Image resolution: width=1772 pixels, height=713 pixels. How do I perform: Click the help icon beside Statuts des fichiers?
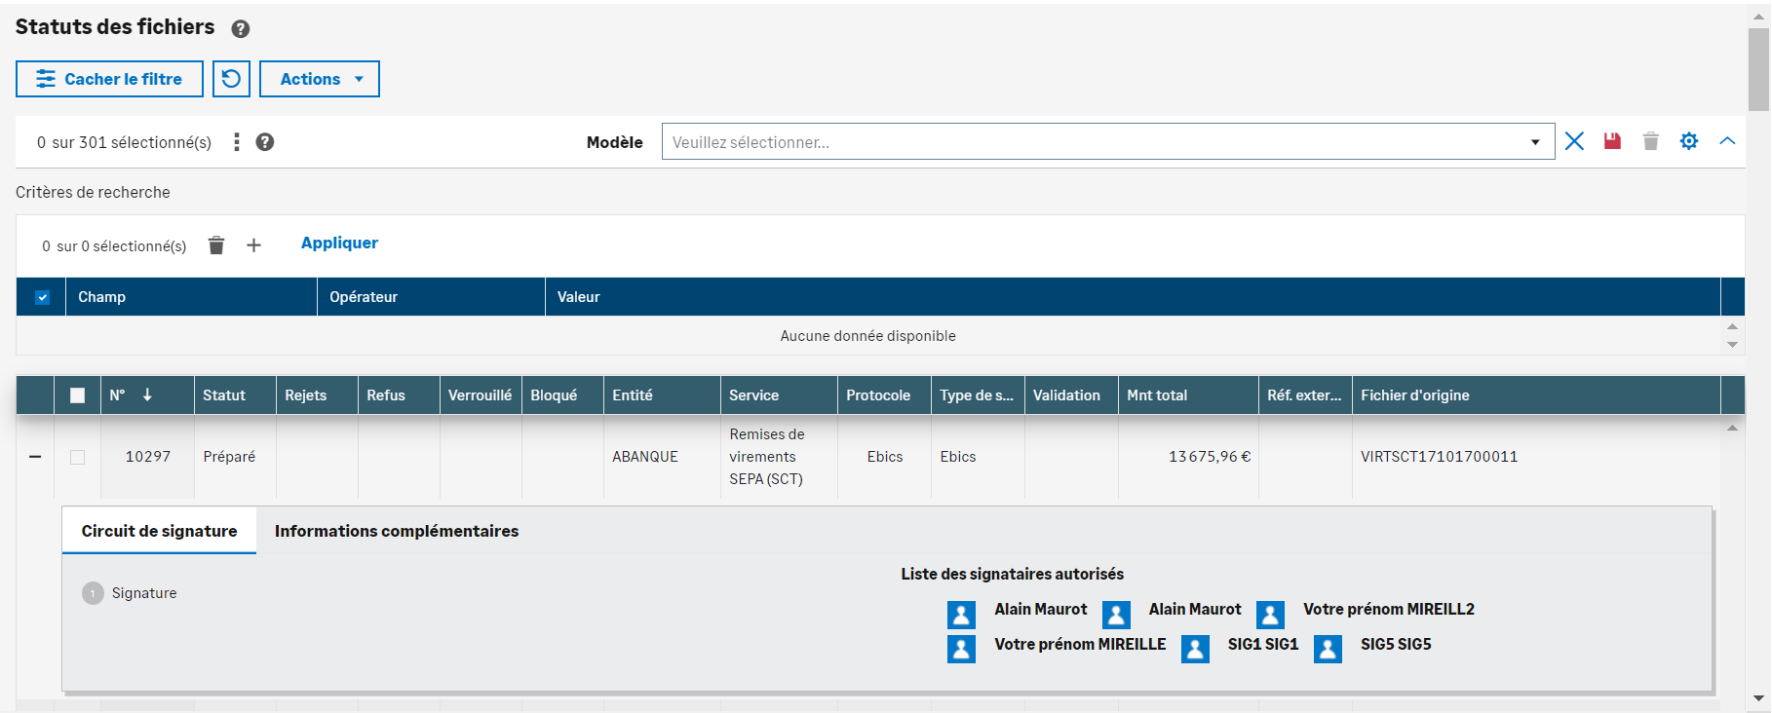pos(241,29)
